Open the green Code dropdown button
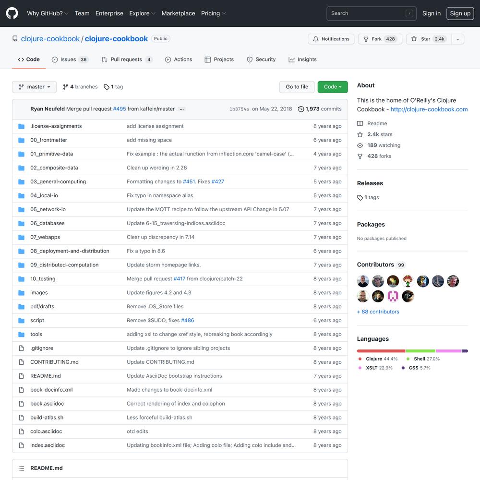480x480 pixels. (x=333, y=87)
